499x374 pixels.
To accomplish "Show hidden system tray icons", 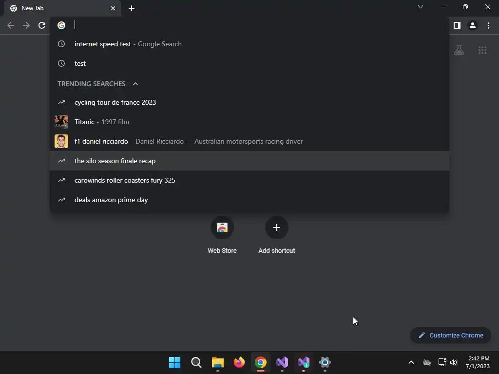I will point(411,362).
